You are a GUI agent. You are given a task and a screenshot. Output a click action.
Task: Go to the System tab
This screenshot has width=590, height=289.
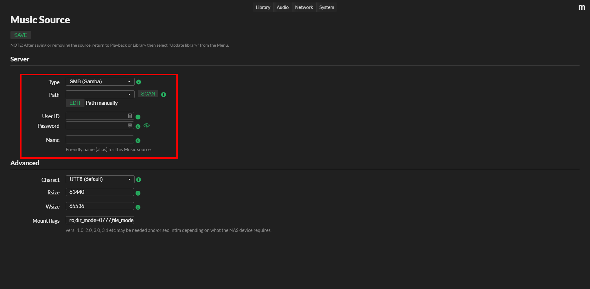coord(327,7)
